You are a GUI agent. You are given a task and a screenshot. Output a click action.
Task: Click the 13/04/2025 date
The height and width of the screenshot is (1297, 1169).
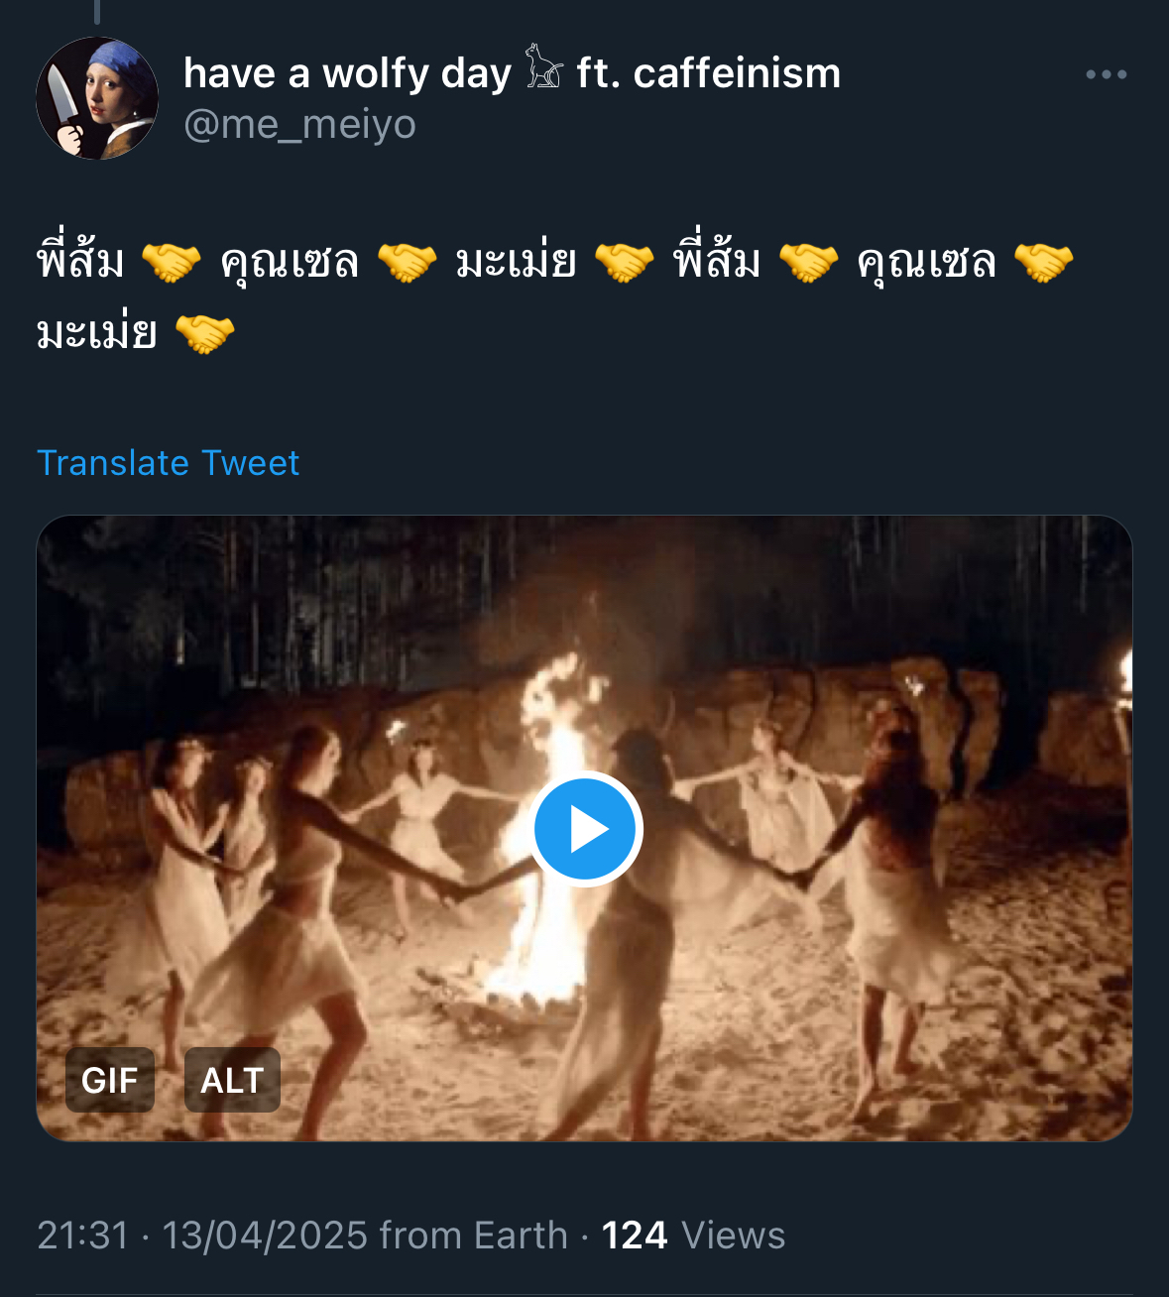pos(265,1236)
